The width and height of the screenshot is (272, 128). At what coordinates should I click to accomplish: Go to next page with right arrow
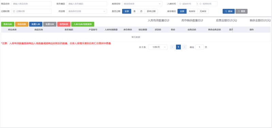click(184, 47)
